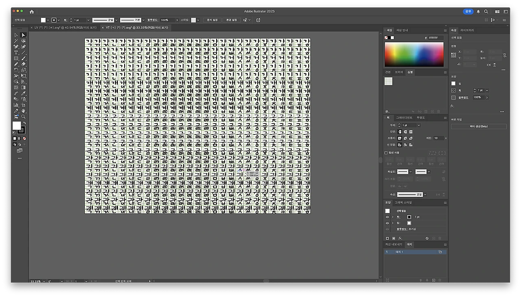Toggle the bevel join stroke option
Screen dimensions: 521x297
(x=411, y=139)
